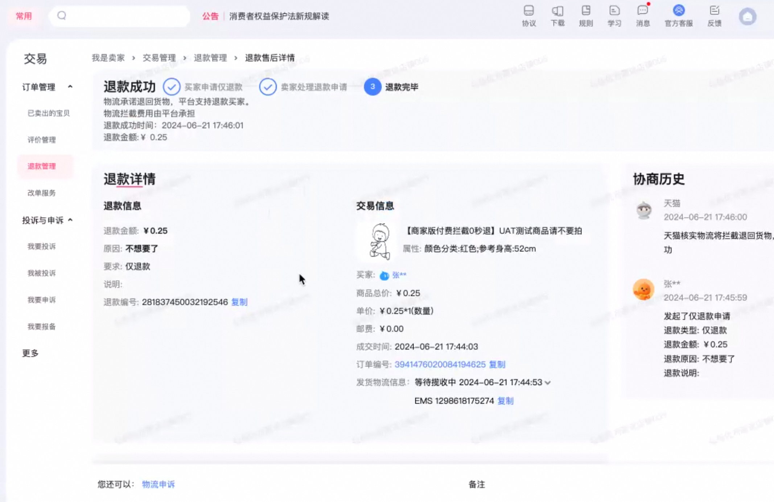Open the 下载 downloads icon
This screenshot has width=774, height=502.
[557, 16]
